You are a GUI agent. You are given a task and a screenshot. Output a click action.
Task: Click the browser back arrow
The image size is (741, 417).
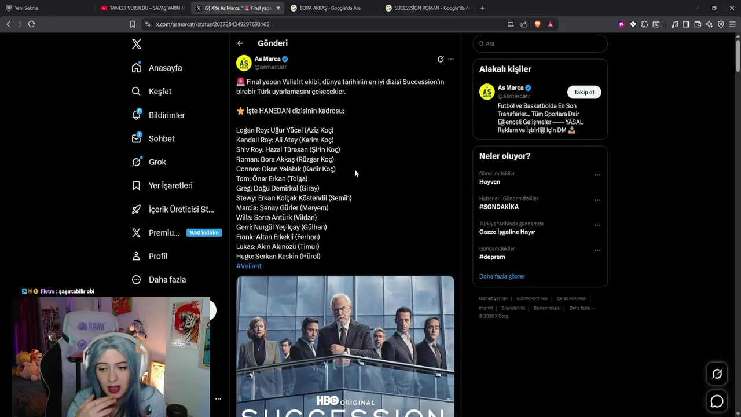(8, 24)
